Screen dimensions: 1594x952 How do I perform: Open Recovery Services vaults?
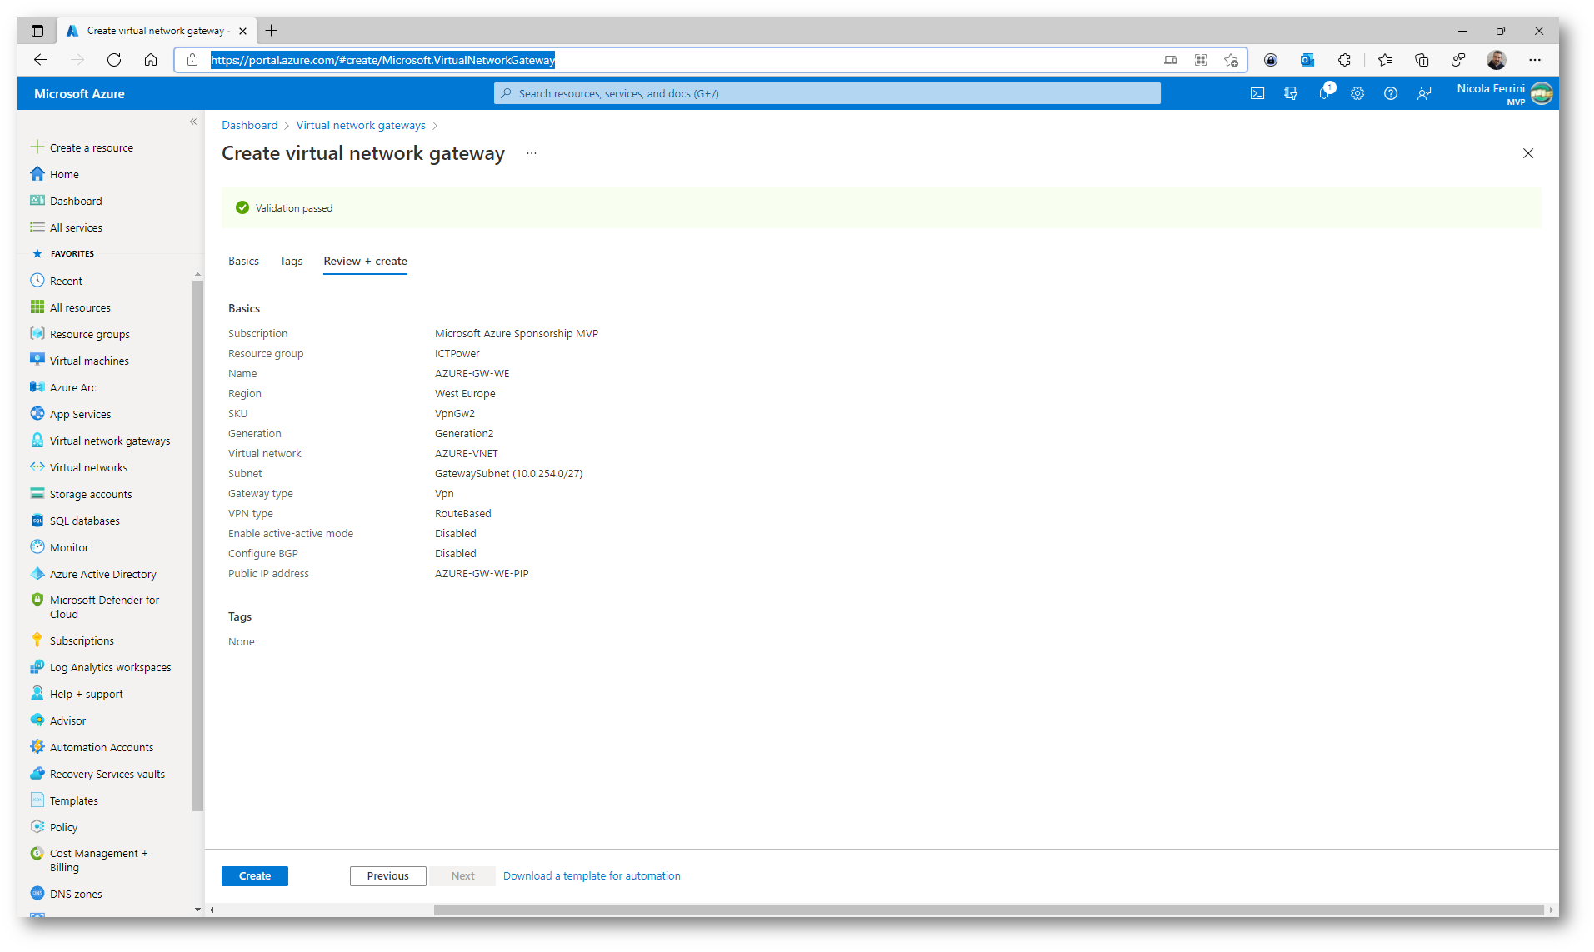click(107, 774)
